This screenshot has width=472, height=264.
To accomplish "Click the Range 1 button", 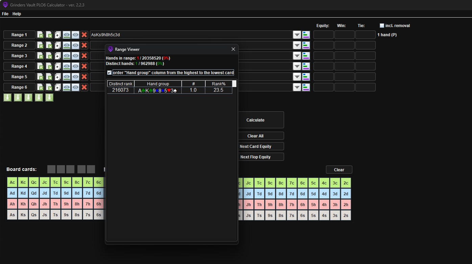I will pyautogui.click(x=20, y=35).
